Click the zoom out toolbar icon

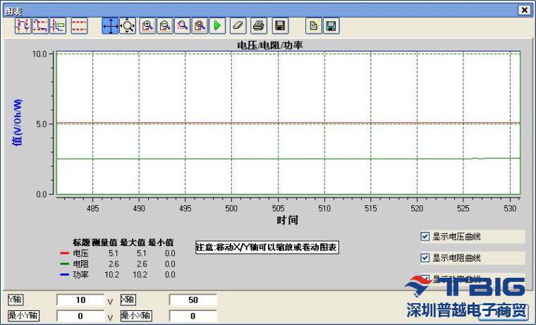(165, 25)
